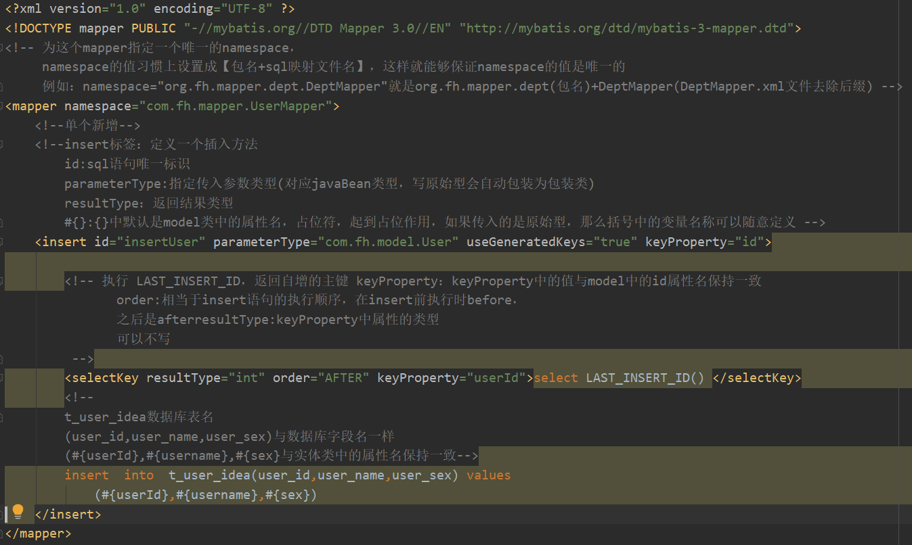Viewport: 912px width, 545px height.
Task: Click the comment ending '与数据库字段名一样'
Action: coord(230,436)
